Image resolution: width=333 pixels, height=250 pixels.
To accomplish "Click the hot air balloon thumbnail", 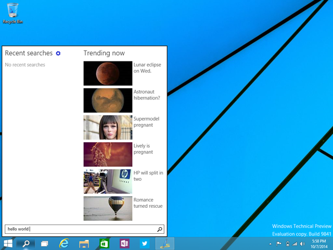I will tap(108, 208).
